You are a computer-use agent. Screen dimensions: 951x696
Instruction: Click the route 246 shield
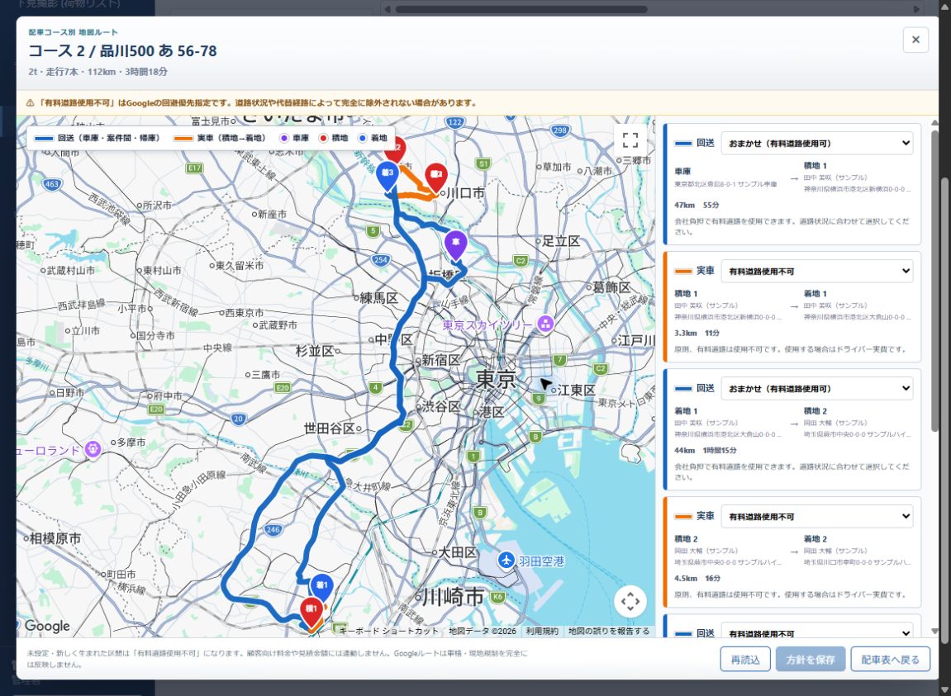coord(273,529)
